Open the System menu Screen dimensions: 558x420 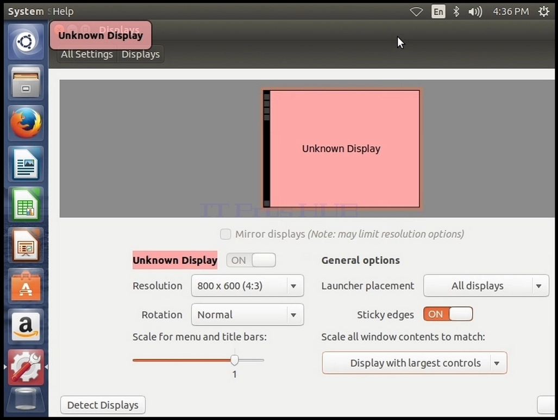26,11
